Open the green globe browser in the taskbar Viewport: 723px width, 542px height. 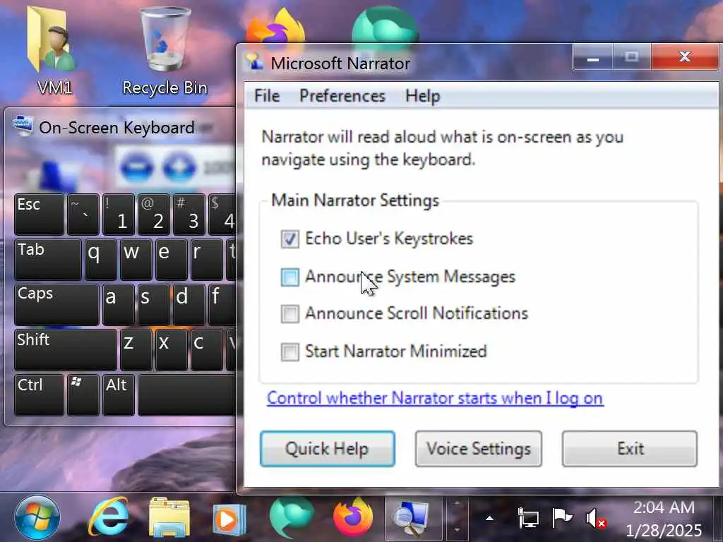(x=292, y=517)
